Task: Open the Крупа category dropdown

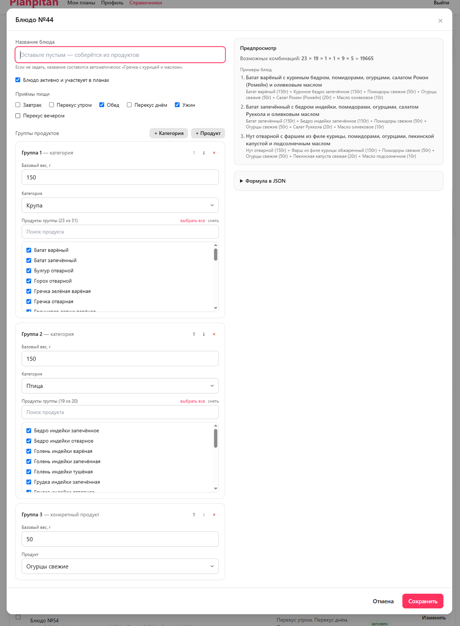Action: 120,205
